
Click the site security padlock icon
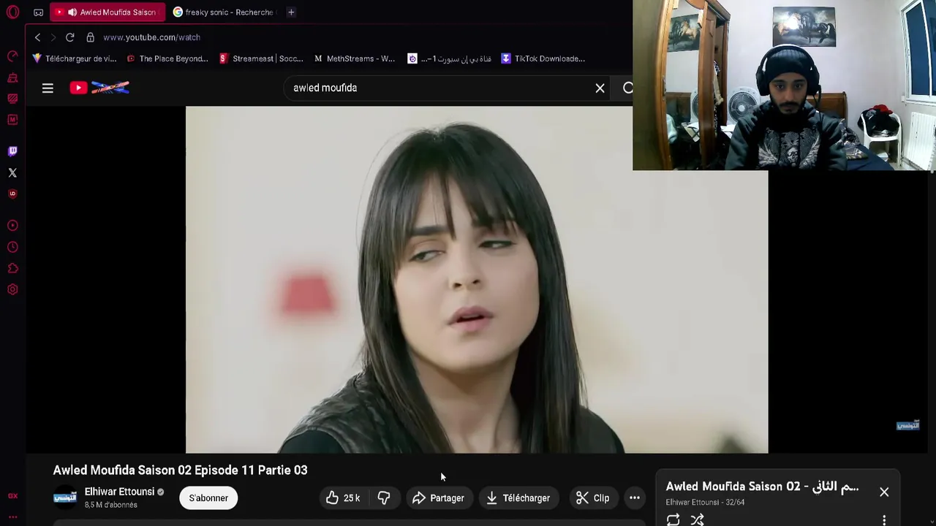[90, 37]
